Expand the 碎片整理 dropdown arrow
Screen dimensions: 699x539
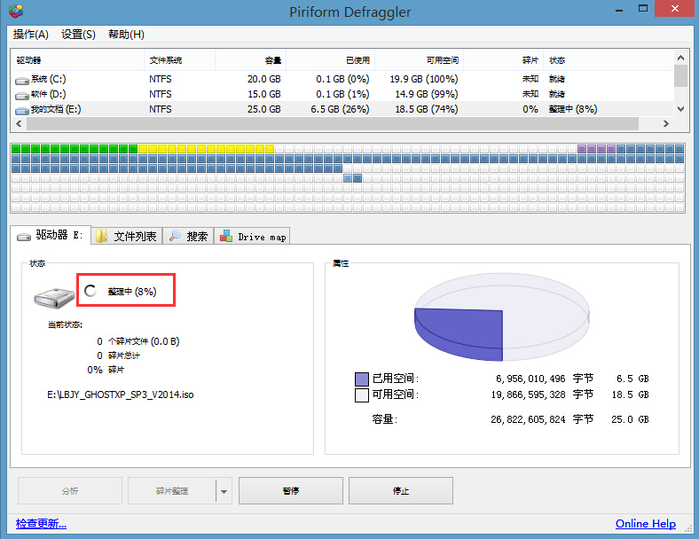click(x=224, y=491)
